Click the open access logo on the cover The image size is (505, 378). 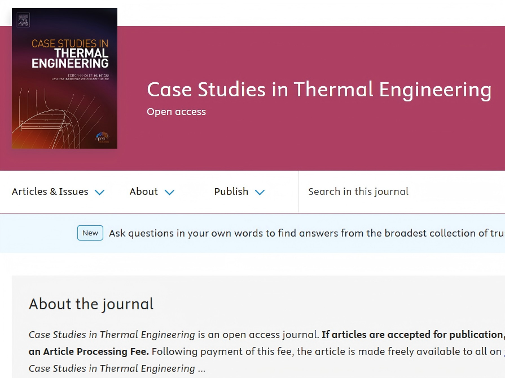pos(103,137)
